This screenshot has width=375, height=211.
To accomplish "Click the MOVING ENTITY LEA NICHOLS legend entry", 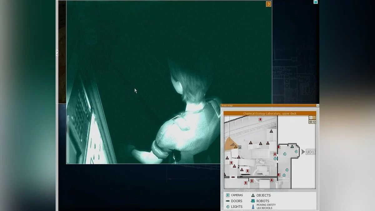I will pos(263,206).
